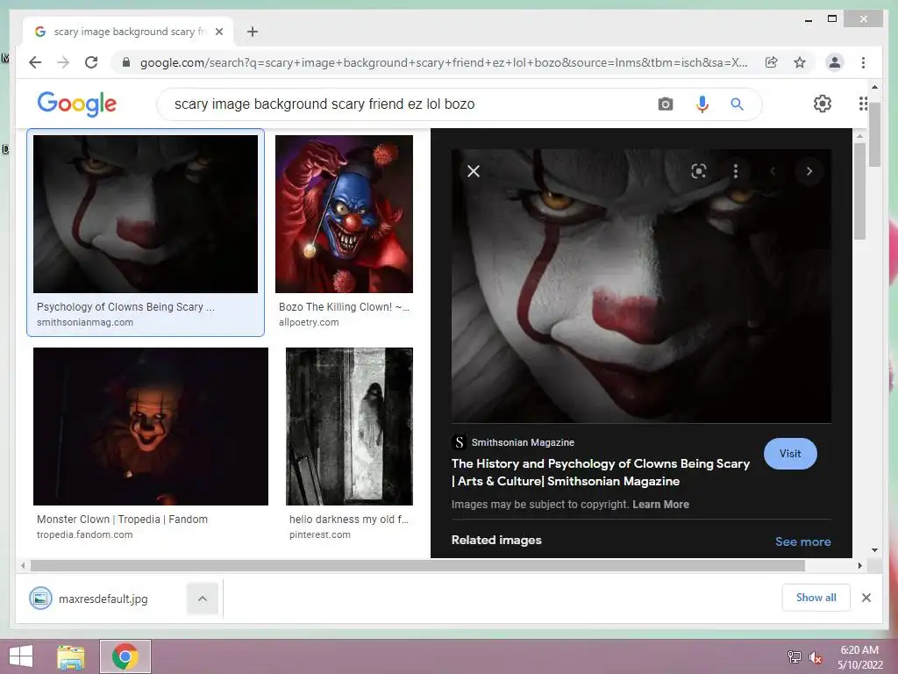Open Learn More copyright link
The height and width of the screenshot is (674, 898).
click(x=660, y=505)
